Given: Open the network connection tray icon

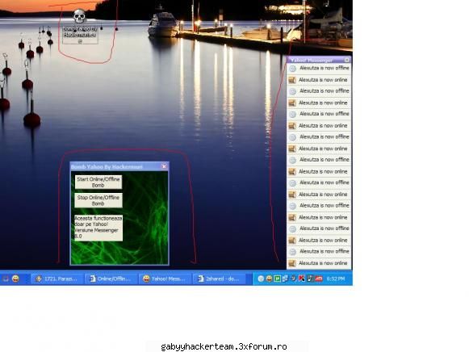Looking at the screenshot, I should pyautogui.click(x=285, y=279).
